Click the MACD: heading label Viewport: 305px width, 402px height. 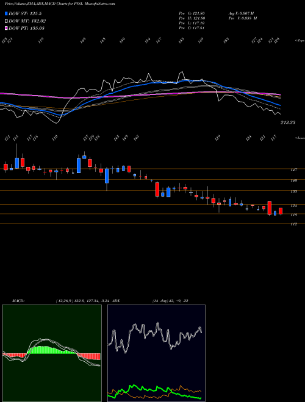pyautogui.click(x=18, y=301)
